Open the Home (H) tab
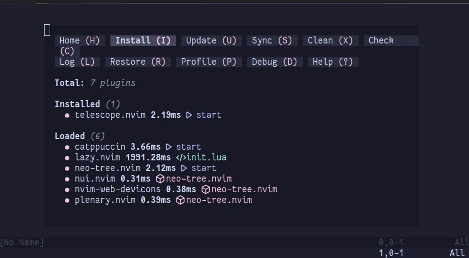469x258 pixels. tap(80, 40)
